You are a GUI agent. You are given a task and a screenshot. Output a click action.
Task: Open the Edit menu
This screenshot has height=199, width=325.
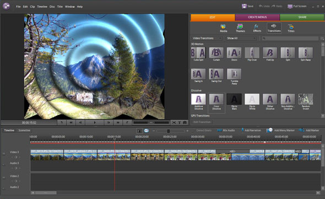pos(25,7)
